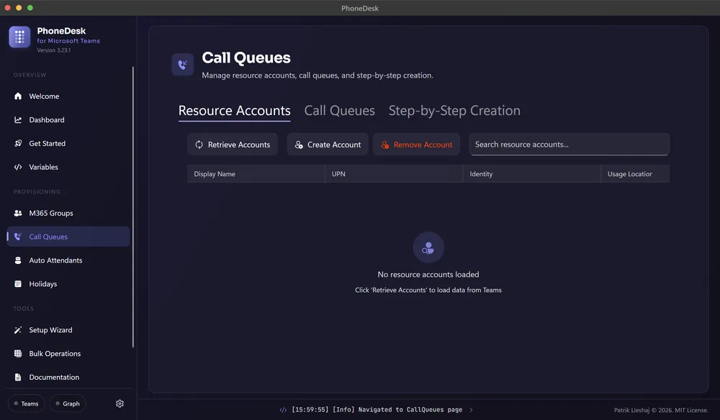Switch to the Resource Accounts tab
The image size is (720, 420).
[234, 111]
